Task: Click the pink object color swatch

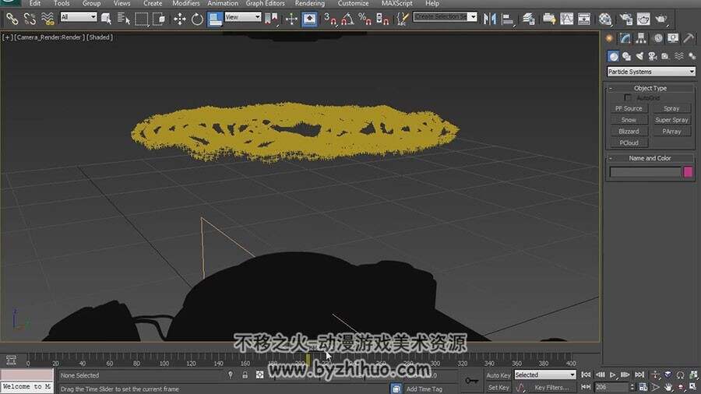Action: click(688, 172)
